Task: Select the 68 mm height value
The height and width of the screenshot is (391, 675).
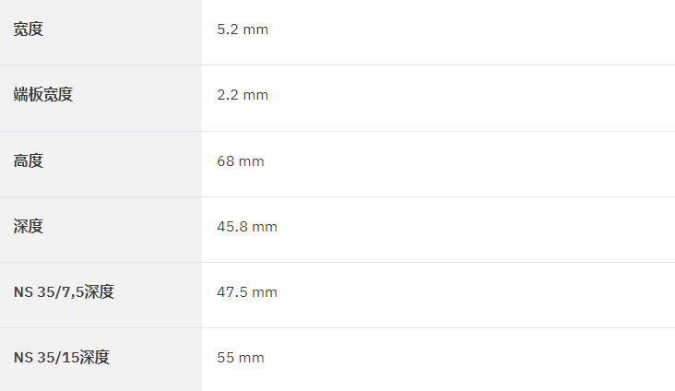Action: pyautogui.click(x=240, y=161)
